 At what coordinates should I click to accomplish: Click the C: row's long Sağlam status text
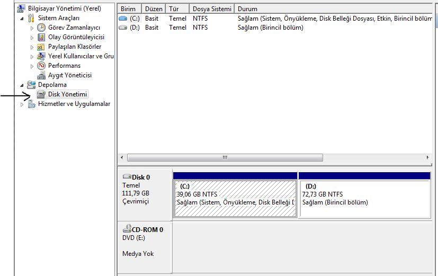pos(335,19)
